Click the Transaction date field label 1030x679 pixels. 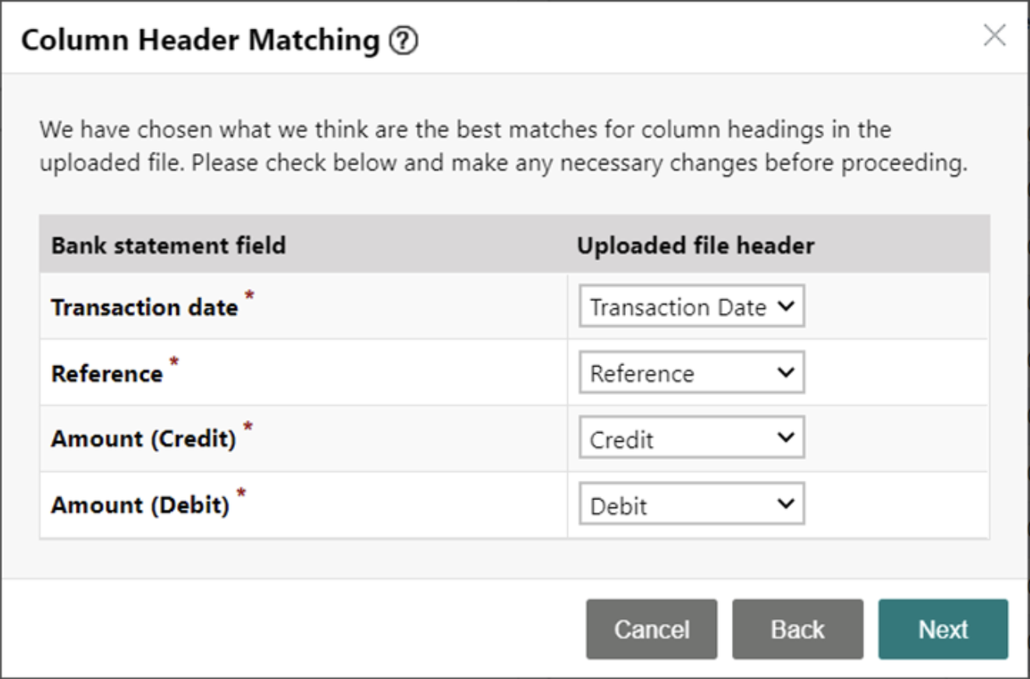pos(144,308)
